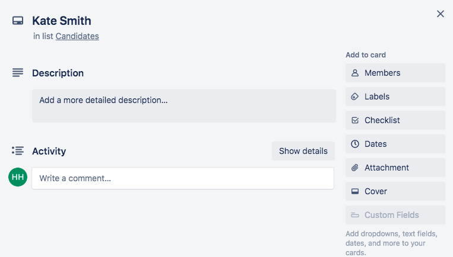Open the Labels menu button

click(x=395, y=97)
